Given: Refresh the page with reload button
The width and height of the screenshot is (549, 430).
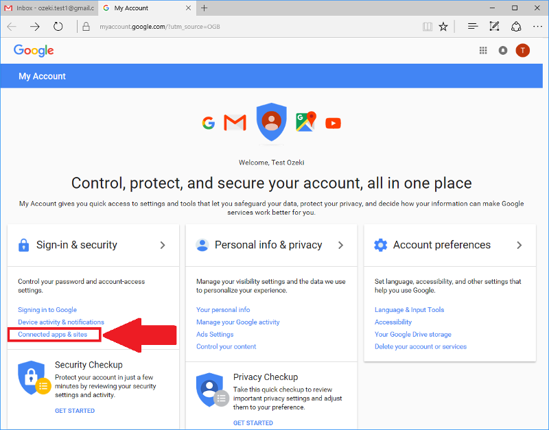Looking at the screenshot, I should coord(58,27).
